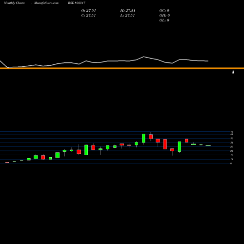Click the 6 price axis label
Image resolution: width=244 pixels, height=244 pixels.
(x=231, y=163)
